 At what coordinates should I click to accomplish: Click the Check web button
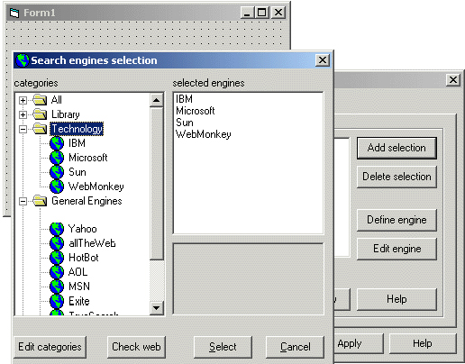point(136,347)
